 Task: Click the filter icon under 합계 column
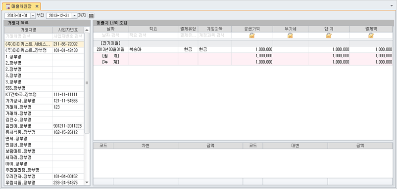click(x=329, y=36)
